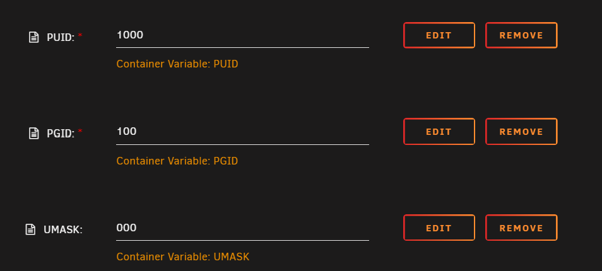The width and height of the screenshot is (602, 271).
Task: Select the UMASK value field showing 000
Action: [x=242, y=228]
